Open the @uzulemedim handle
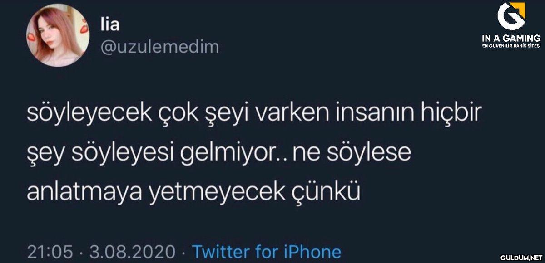The width and height of the screenshot is (545, 263). click(x=159, y=46)
